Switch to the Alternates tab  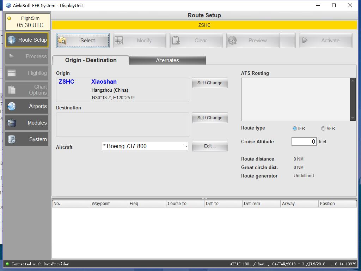coord(167,60)
